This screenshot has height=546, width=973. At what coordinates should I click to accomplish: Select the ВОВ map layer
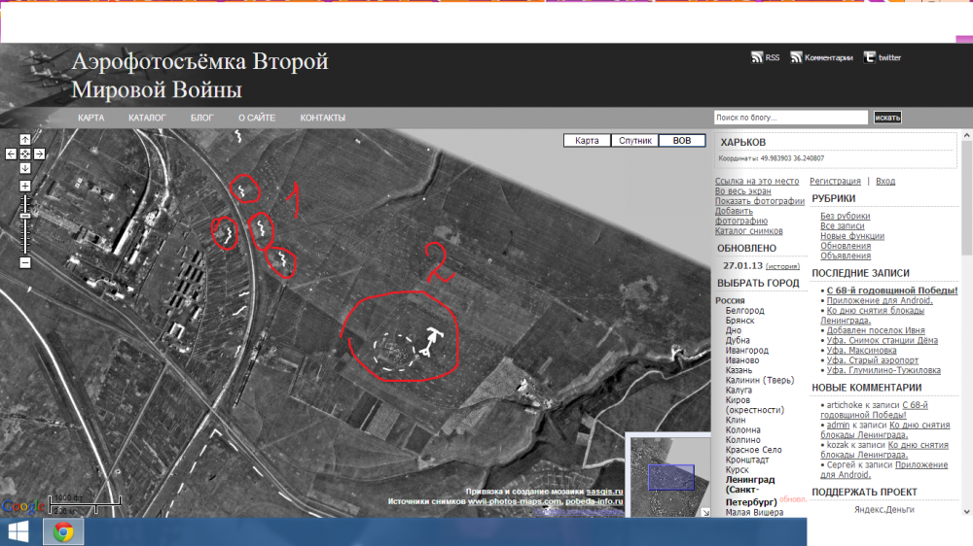tap(682, 141)
